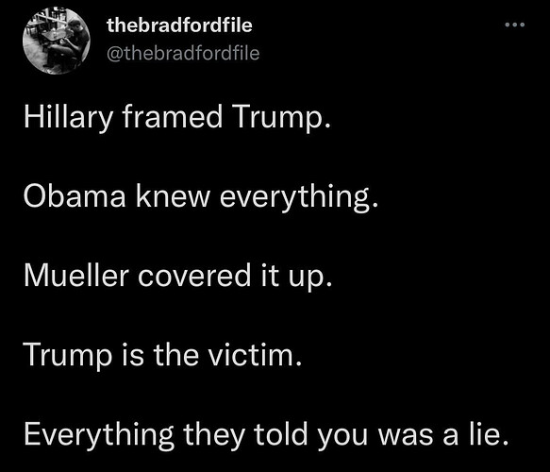This screenshot has height=472, width=550.
Task: Click the word "framed" in the first line
Action: [x=173, y=116]
